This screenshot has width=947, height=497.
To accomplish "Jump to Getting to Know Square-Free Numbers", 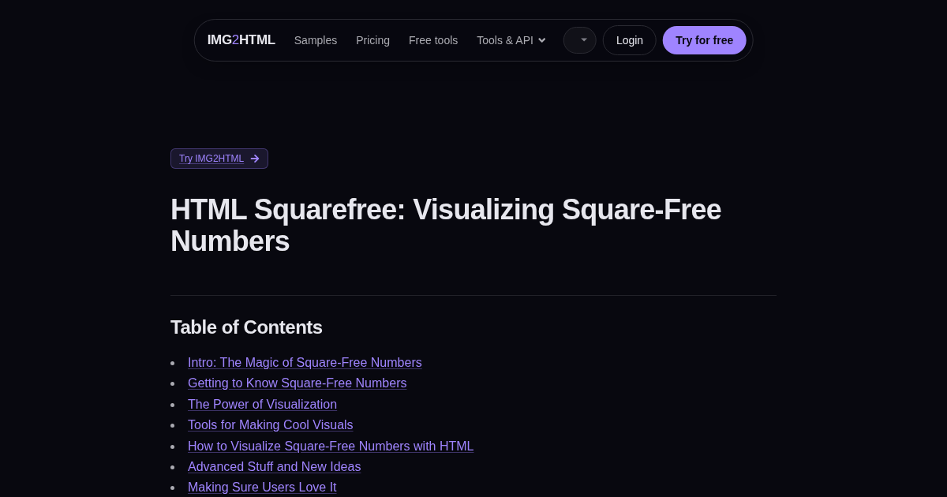I will click(298, 383).
